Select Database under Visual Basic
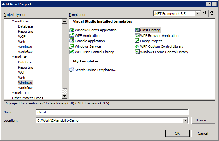Image resolution: width=219 pixels, height=141 pixels. (x=25, y=26)
